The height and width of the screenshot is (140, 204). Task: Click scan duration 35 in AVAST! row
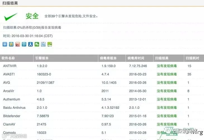[x=189, y=74]
